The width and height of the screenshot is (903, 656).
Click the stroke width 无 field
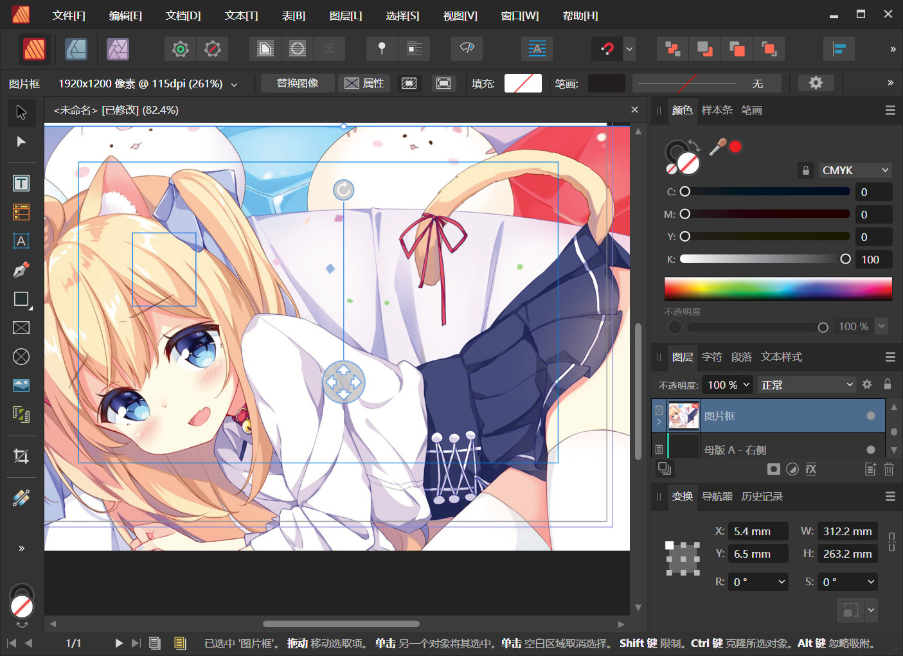tap(707, 83)
